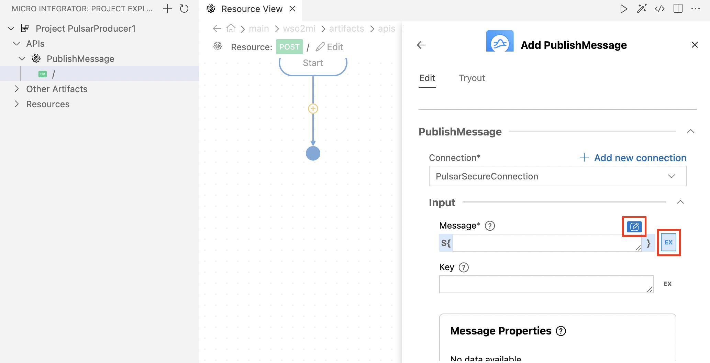Open help for Message Properties
Screen dimensions: 710x363
(x=561, y=331)
